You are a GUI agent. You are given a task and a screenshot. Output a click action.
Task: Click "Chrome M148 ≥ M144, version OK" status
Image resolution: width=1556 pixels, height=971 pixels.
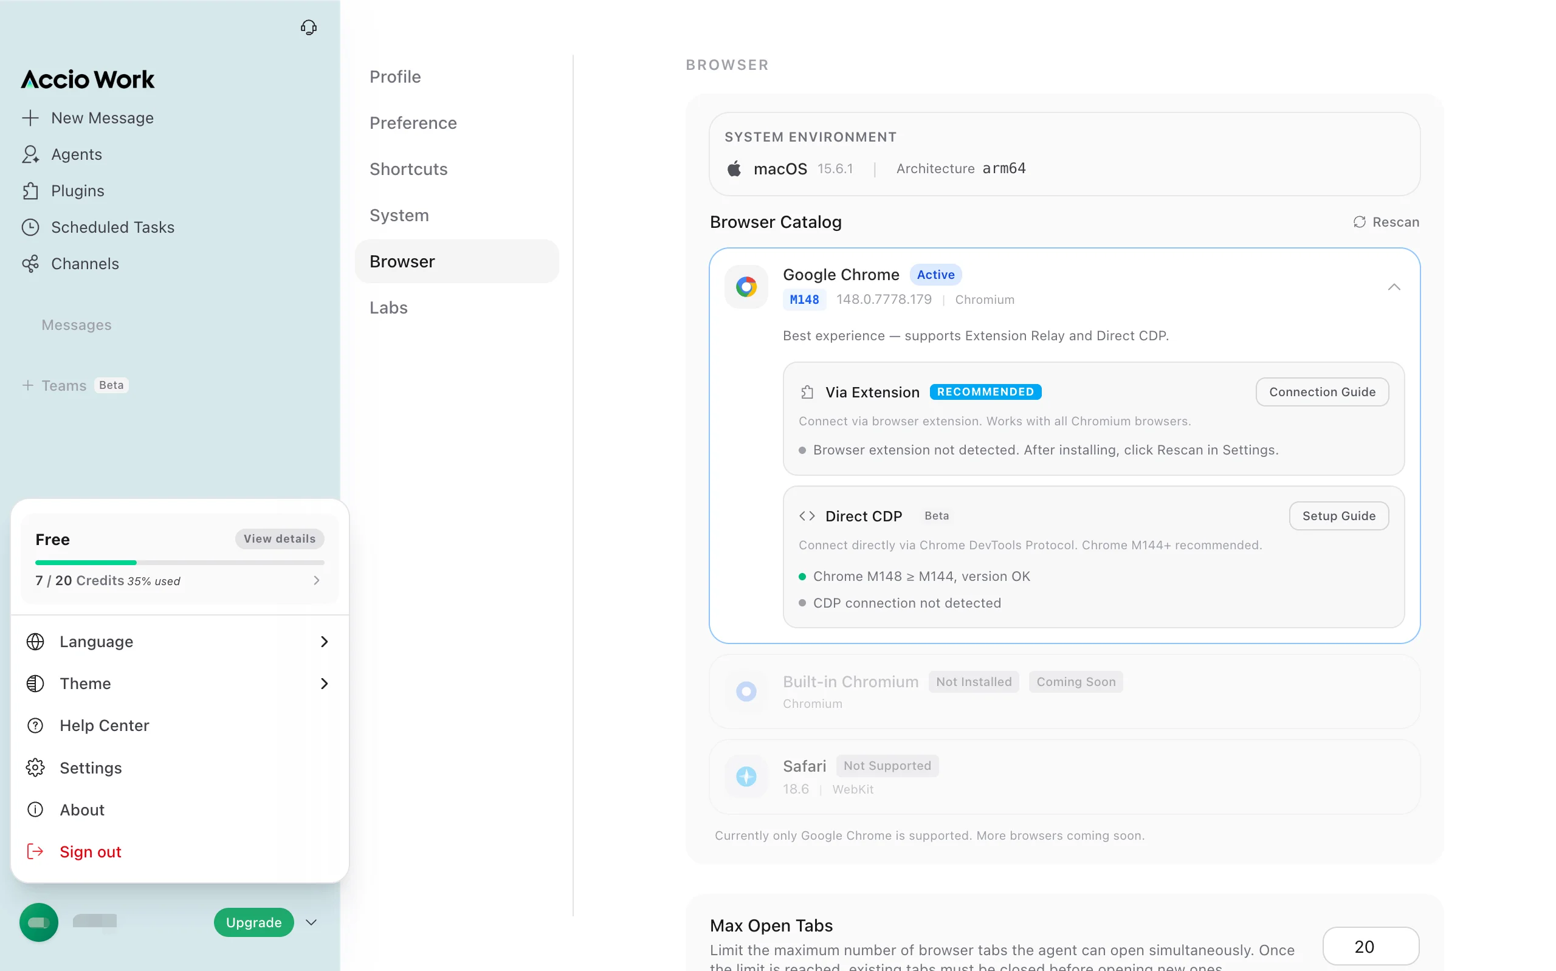(921, 577)
